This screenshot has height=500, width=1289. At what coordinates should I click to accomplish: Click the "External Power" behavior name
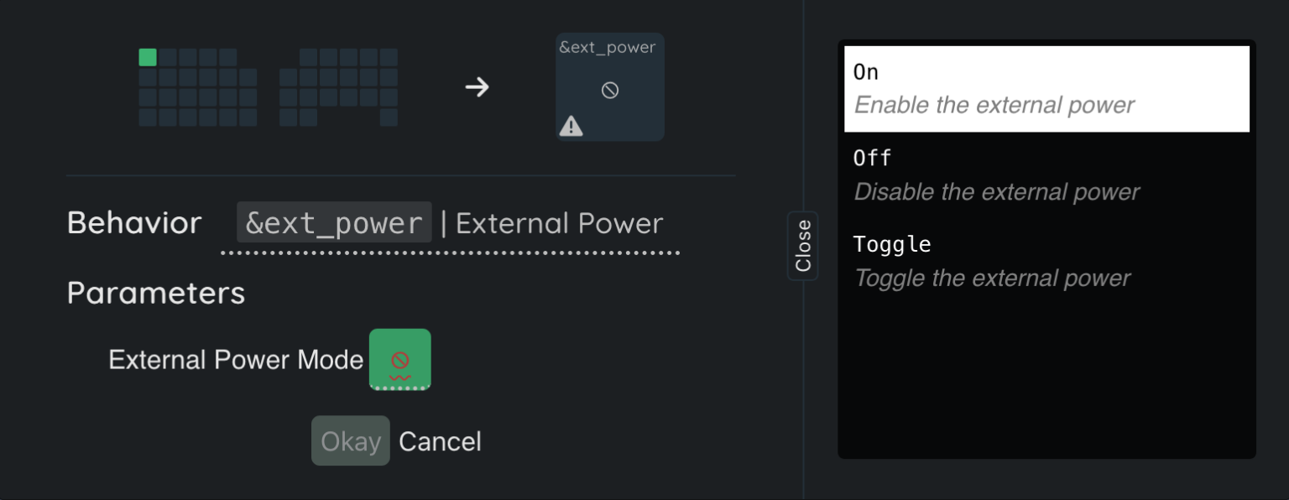pos(559,223)
